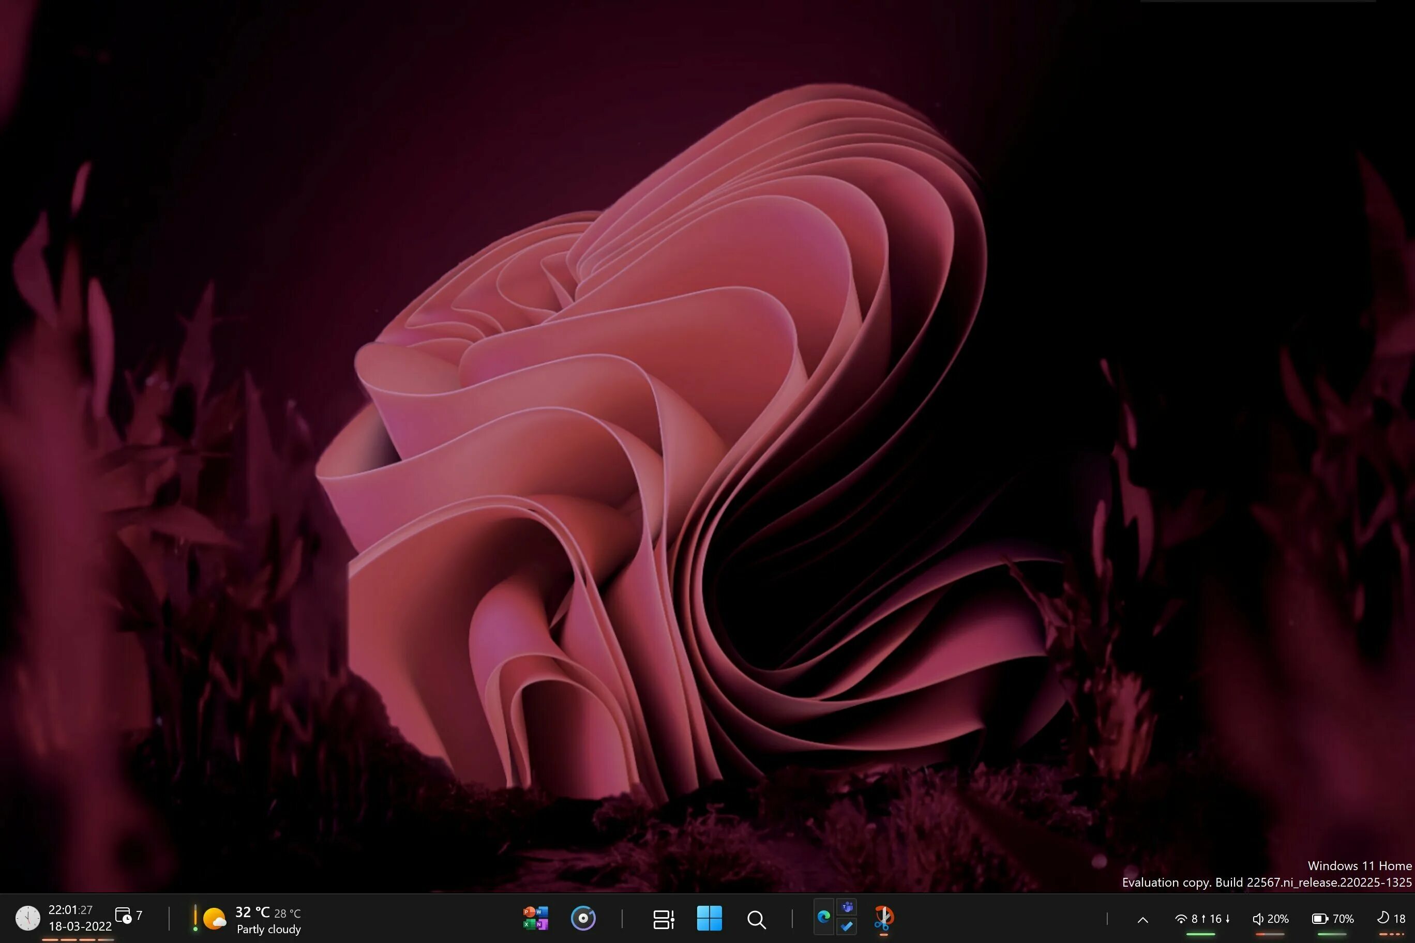The image size is (1415, 943).
Task: Open the Partly cloudy weather widget
Action: pyautogui.click(x=253, y=920)
